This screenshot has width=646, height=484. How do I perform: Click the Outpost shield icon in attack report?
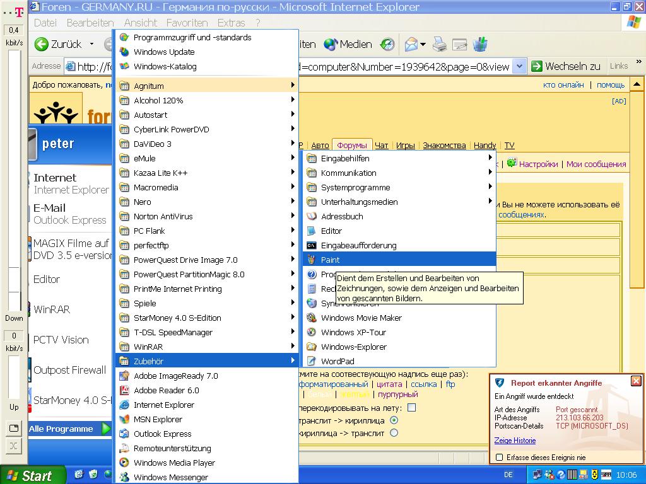click(500, 383)
